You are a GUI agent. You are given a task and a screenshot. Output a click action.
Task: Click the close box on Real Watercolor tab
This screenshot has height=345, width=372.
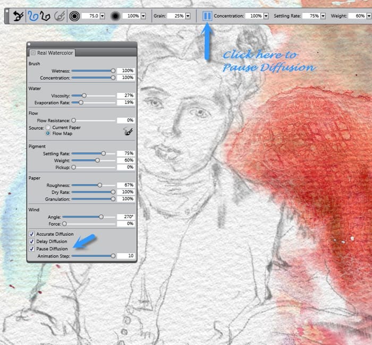(x=33, y=53)
